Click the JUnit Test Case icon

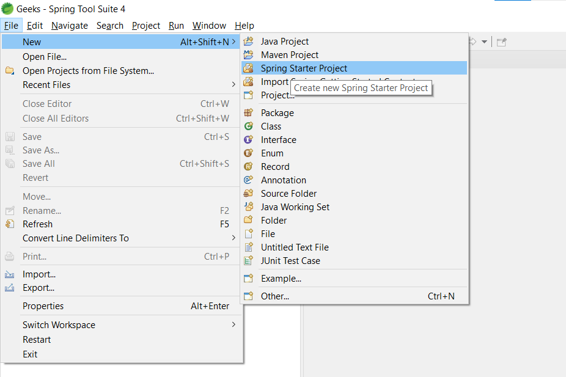248,260
